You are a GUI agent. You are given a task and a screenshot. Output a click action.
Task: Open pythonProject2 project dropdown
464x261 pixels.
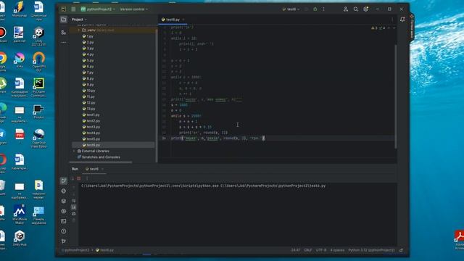(98, 9)
